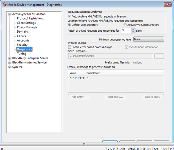Select the ActiveSync Client Directory radio button

[125, 25]
